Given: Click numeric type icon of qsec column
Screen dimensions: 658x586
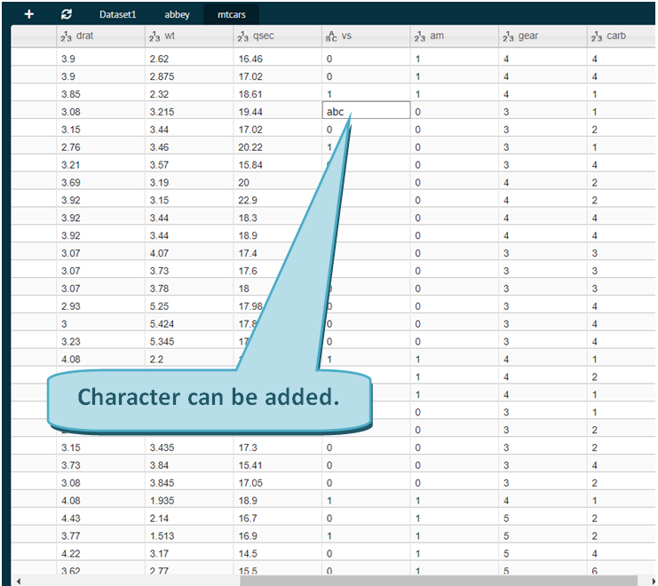Looking at the screenshot, I should tap(243, 36).
